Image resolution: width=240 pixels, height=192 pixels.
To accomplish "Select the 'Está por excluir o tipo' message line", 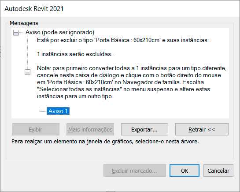I will click(123, 40).
